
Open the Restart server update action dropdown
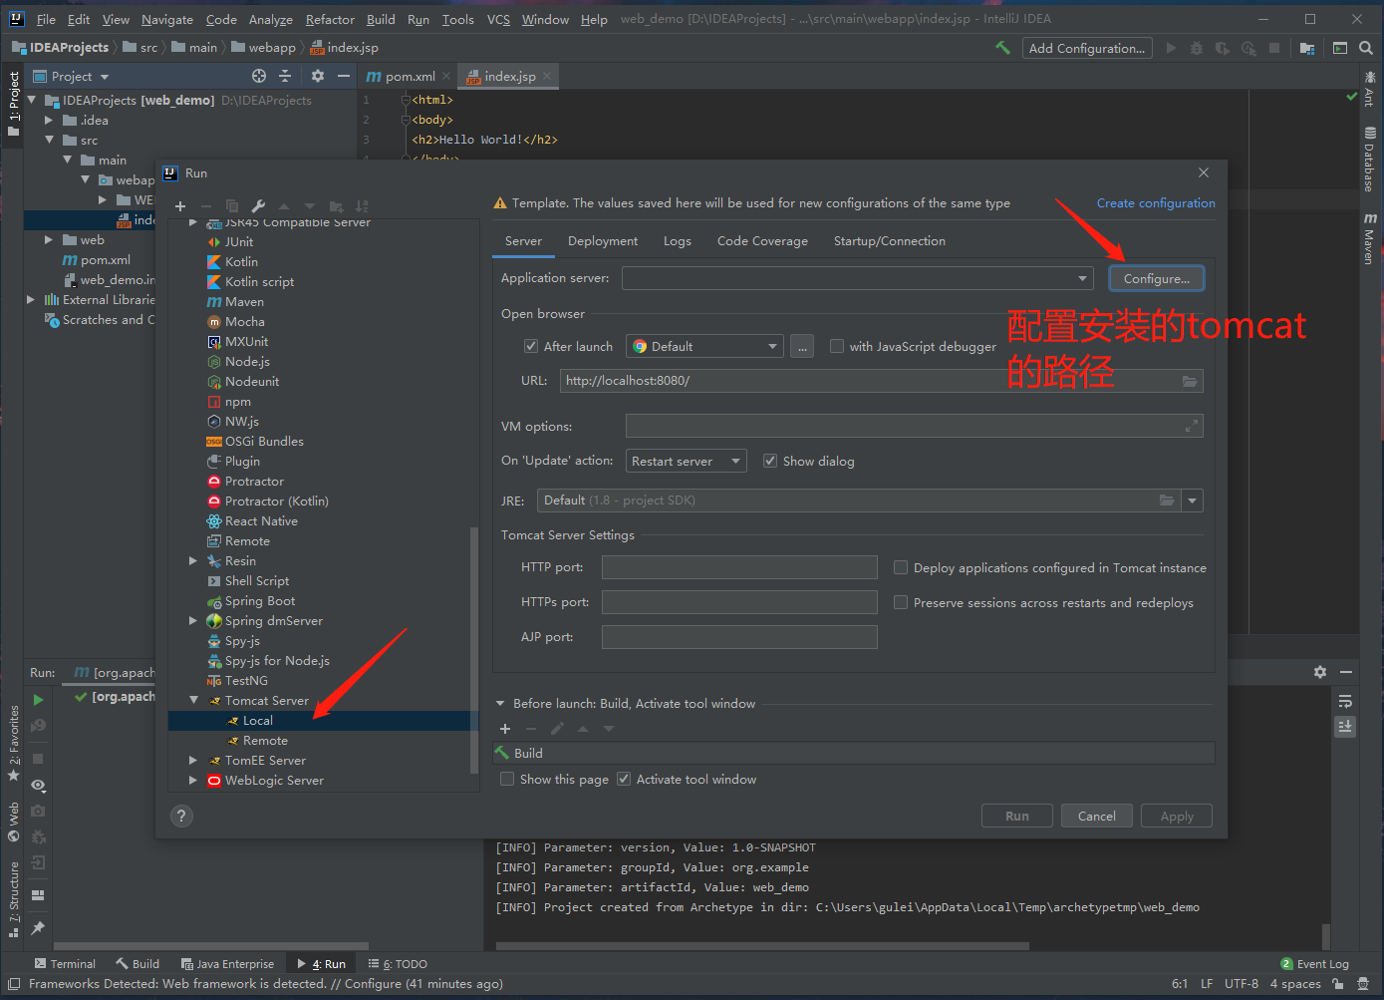[686, 461]
